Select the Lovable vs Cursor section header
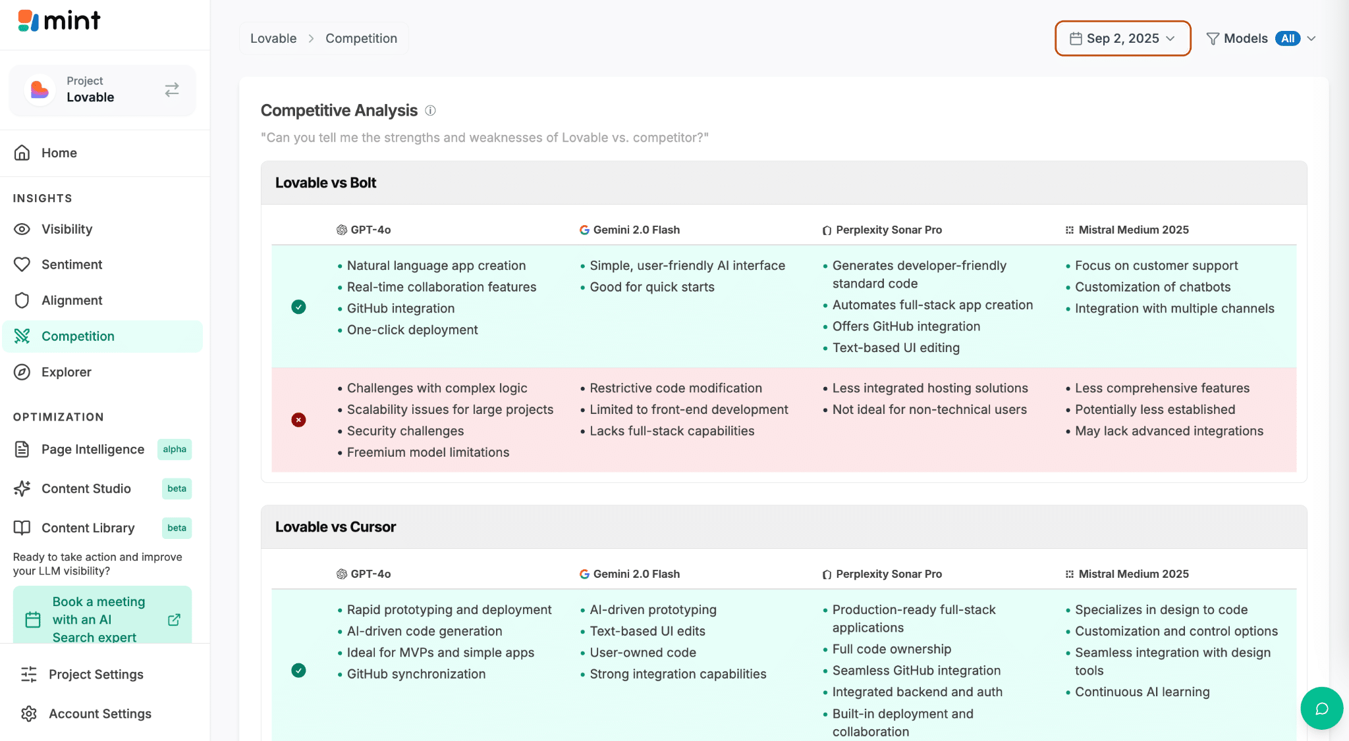Screen dimensions: 1349x741 click(336, 527)
